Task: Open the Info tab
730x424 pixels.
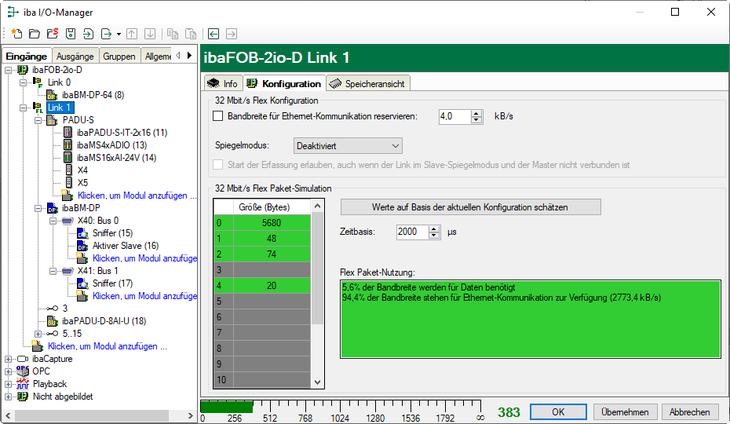Action: [x=223, y=83]
